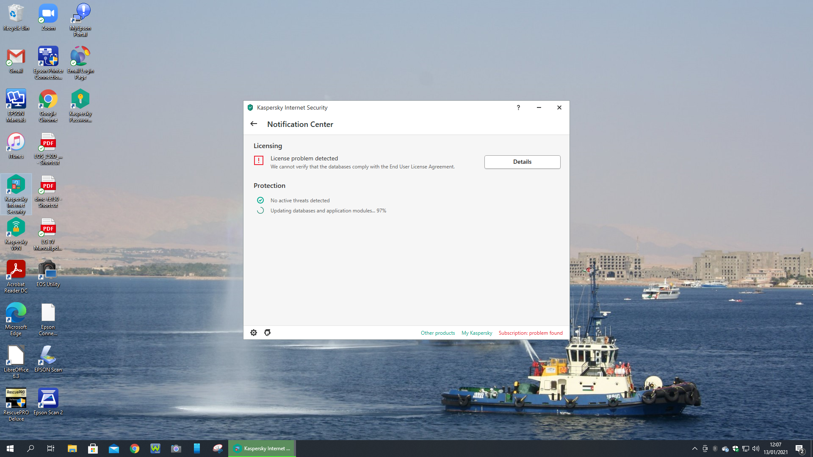Open Kaspersky VPN desktop shortcut
This screenshot has height=457, width=813.
pos(16,234)
